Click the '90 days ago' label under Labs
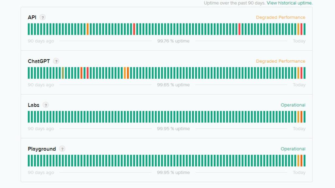The height and width of the screenshot is (188, 335). [41, 129]
